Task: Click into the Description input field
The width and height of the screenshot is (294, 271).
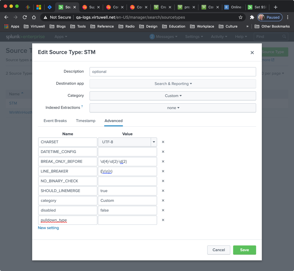Action: pyautogui.click(x=173, y=72)
